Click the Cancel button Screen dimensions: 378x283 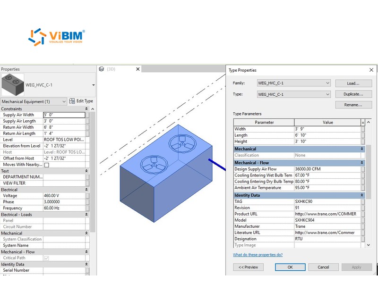pos(323,267)
